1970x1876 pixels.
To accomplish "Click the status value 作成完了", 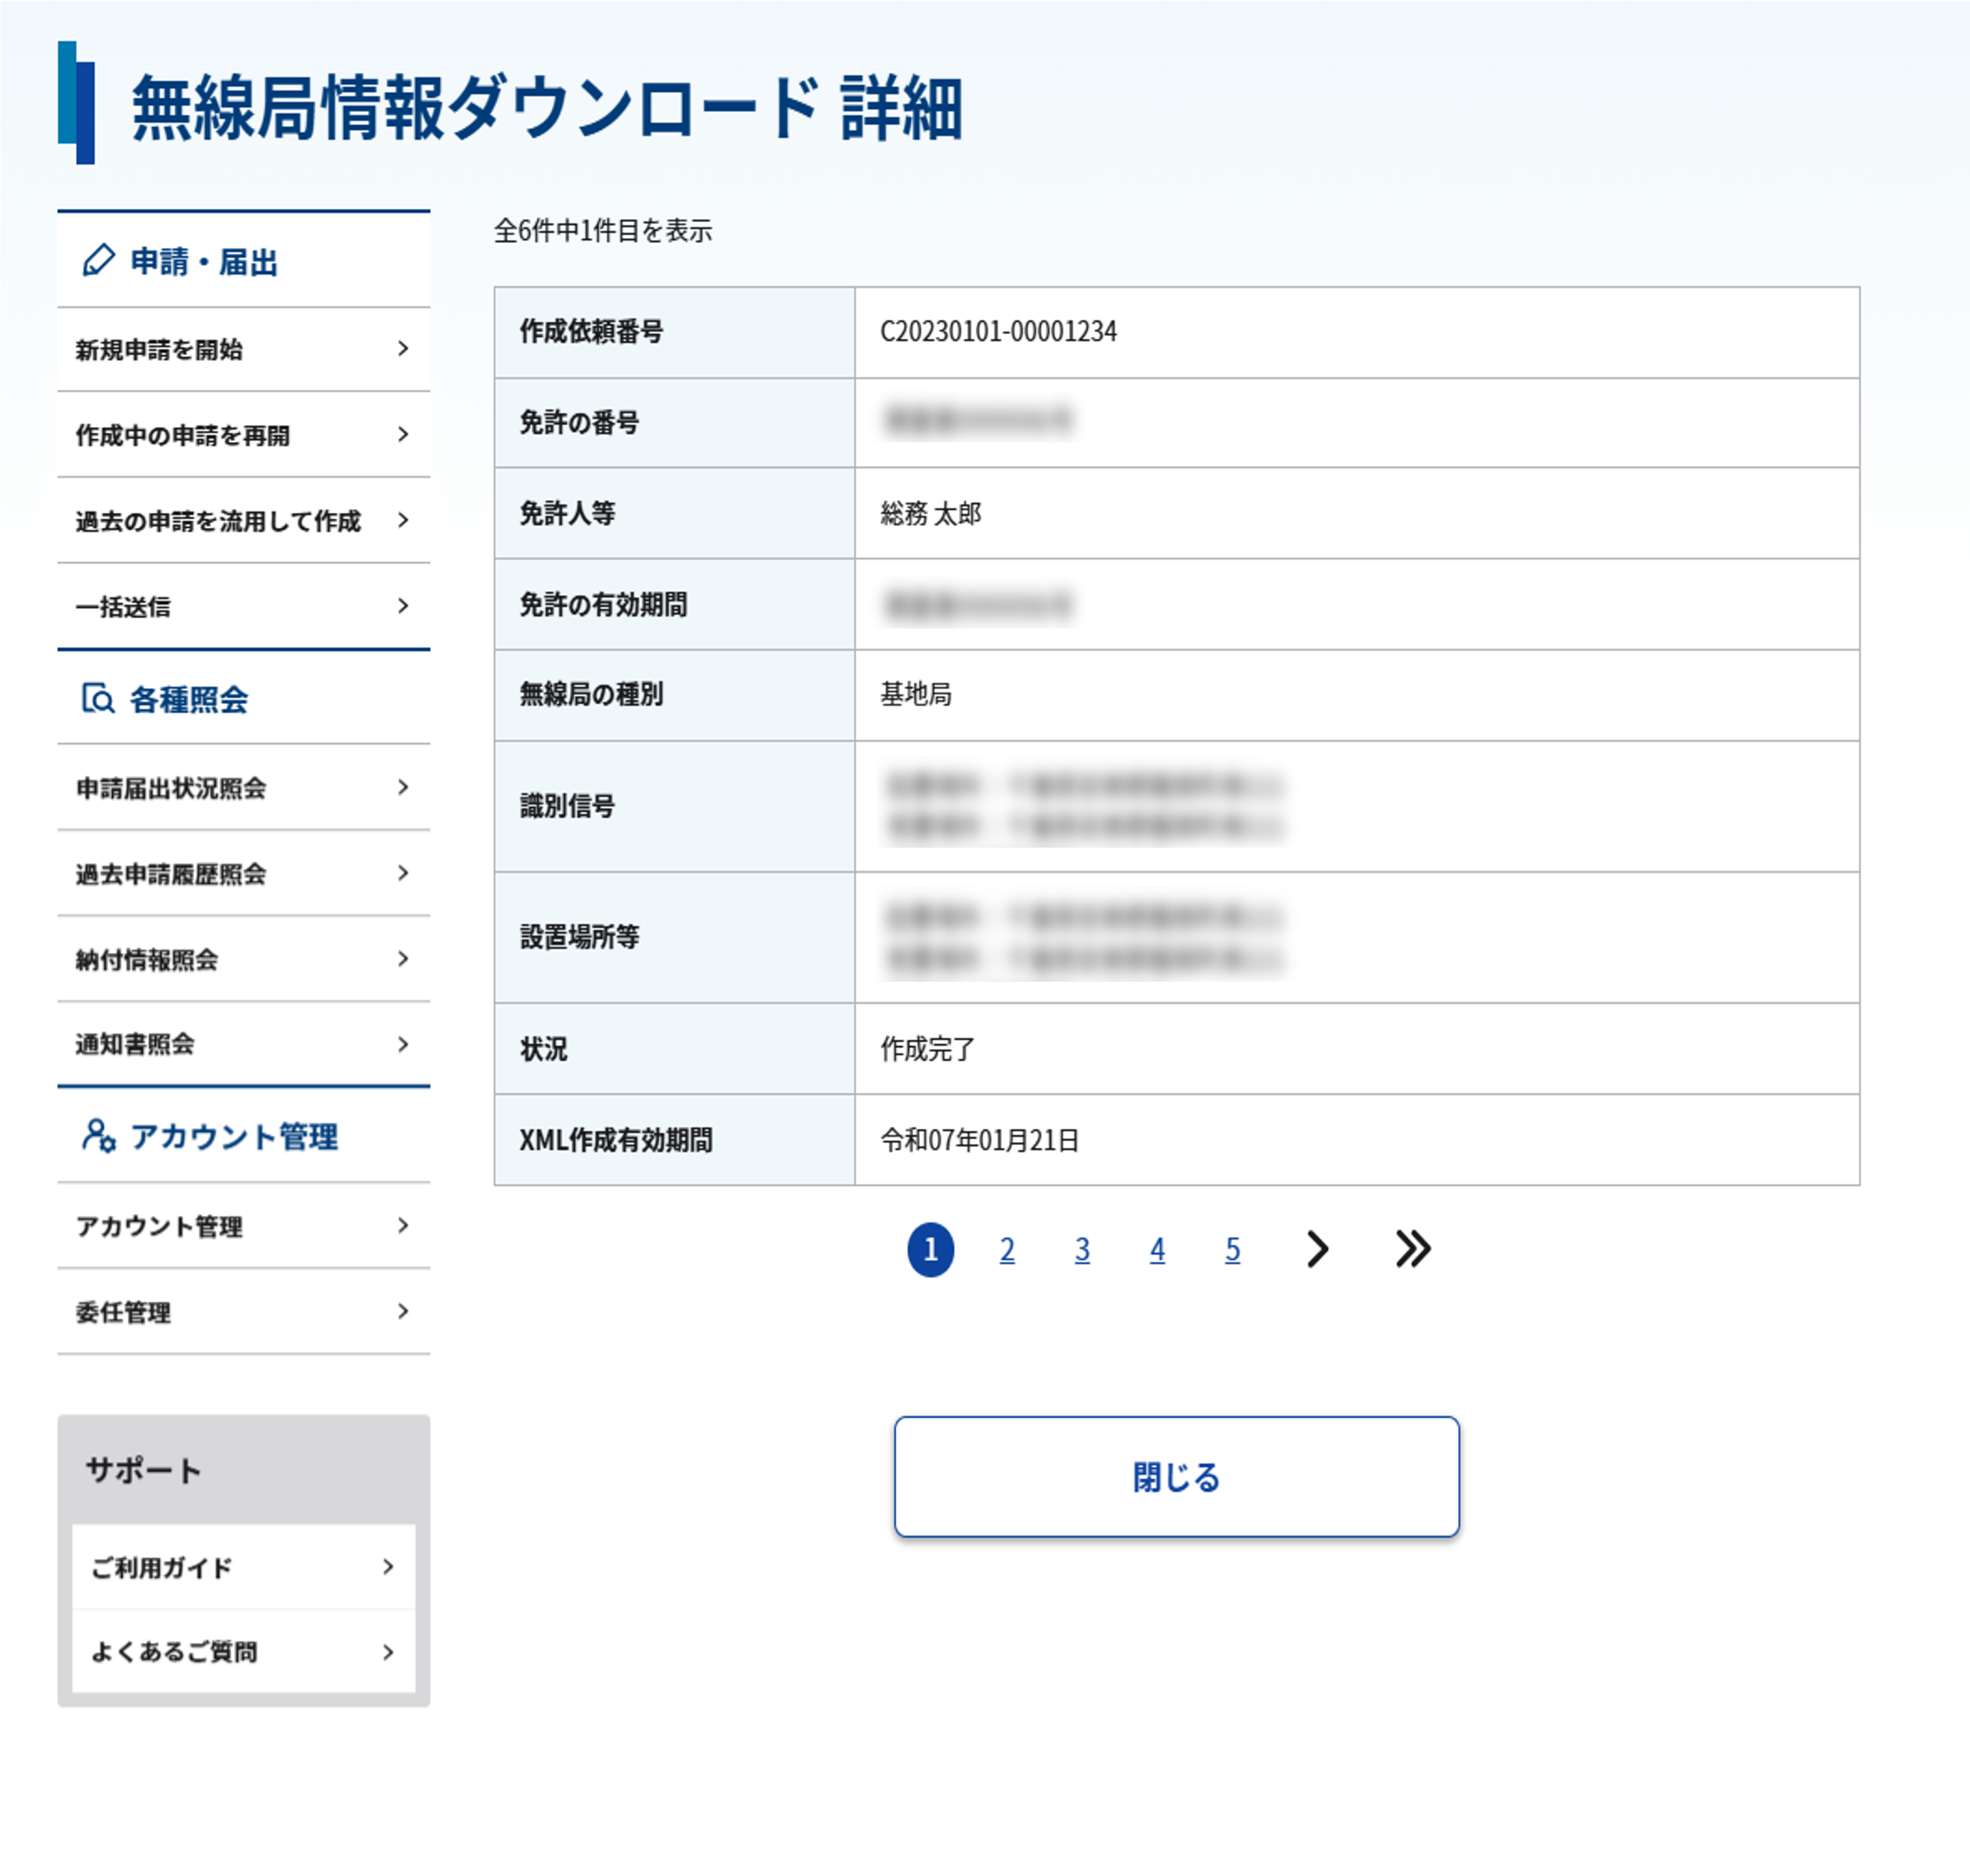I will (928, 1049).
